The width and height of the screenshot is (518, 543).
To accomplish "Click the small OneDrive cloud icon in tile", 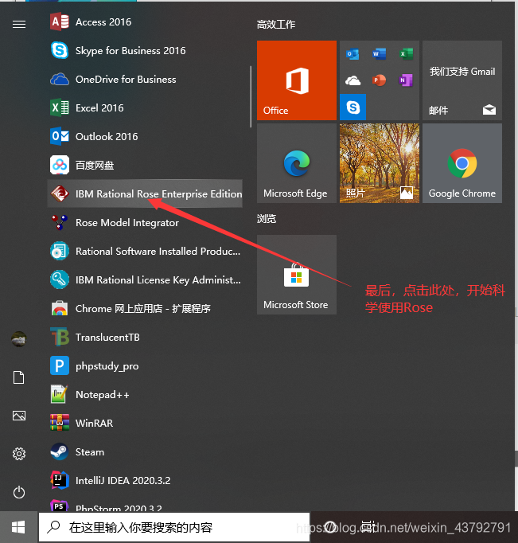I will pyautogui.click(x=352, y=80).
